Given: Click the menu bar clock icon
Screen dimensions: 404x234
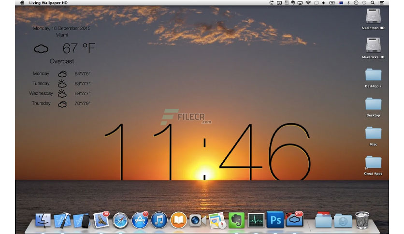Looking at the screenshot, I should coord(356,3).
